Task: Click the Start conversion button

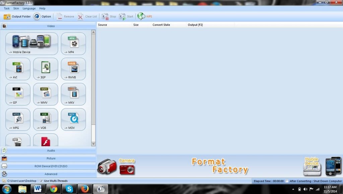Action: coord(126,16)
